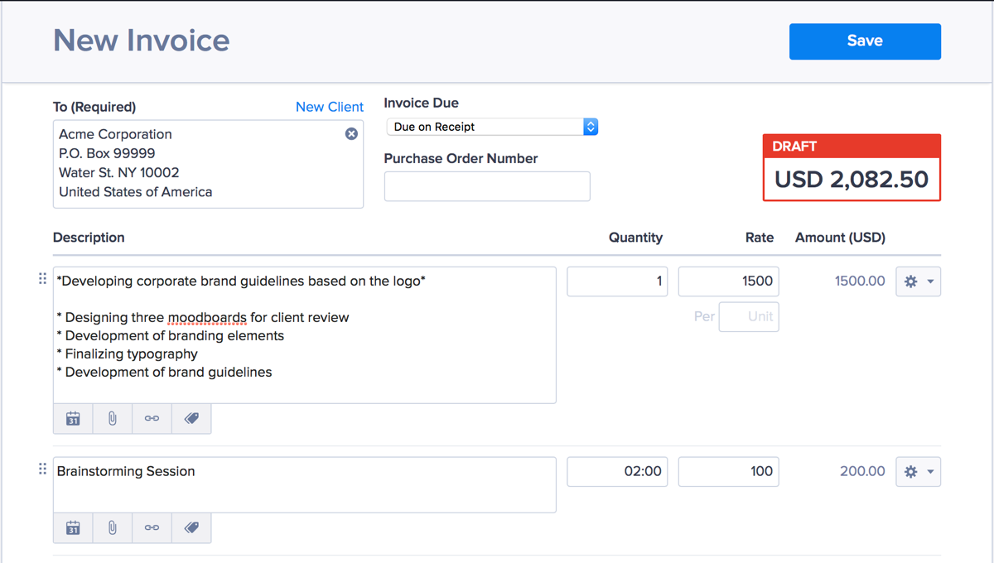The height and width of the screenshot is (563, 994).
Task: Grab drag handle of Brainstorming Session row
Action: [x=42, y=469]
